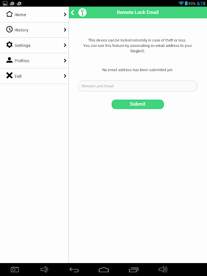207x276 pixels.
Task: Tap the volume down speaker icon
Action: [x=44, y=270]
